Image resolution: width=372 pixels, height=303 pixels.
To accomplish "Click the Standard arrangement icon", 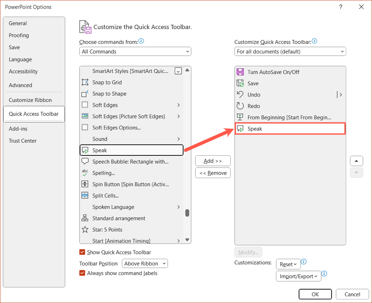I will [85, 218].
